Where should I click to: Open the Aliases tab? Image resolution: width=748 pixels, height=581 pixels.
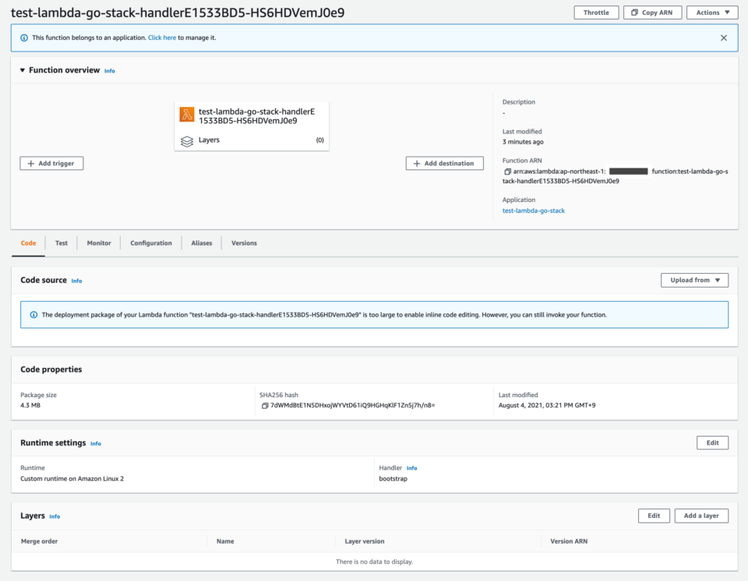pos(201,243)
